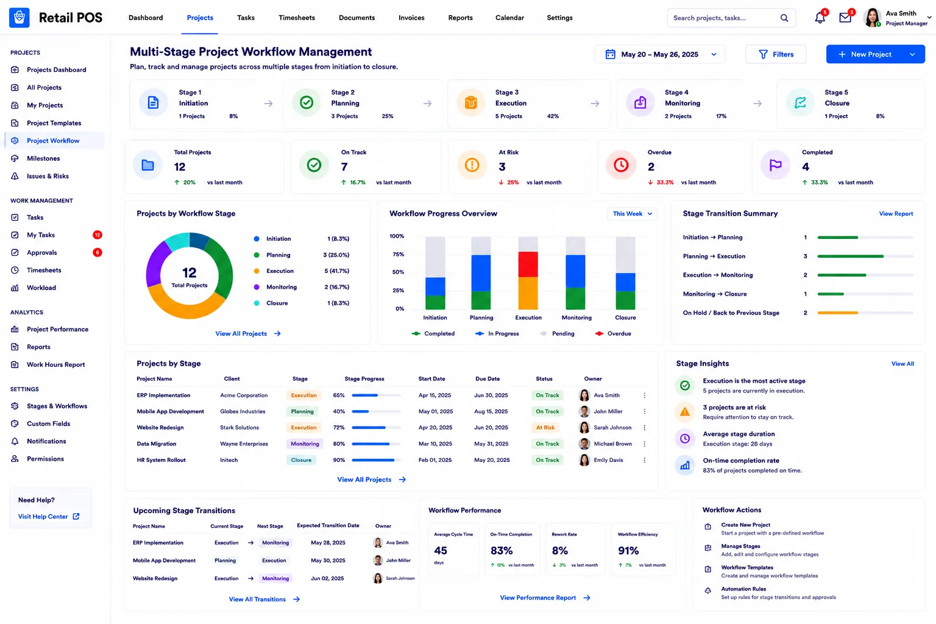The height and width of the screenshot is (624, 936).
Task: Toggle In Progress series in chart legend
Action: [497, 333]
